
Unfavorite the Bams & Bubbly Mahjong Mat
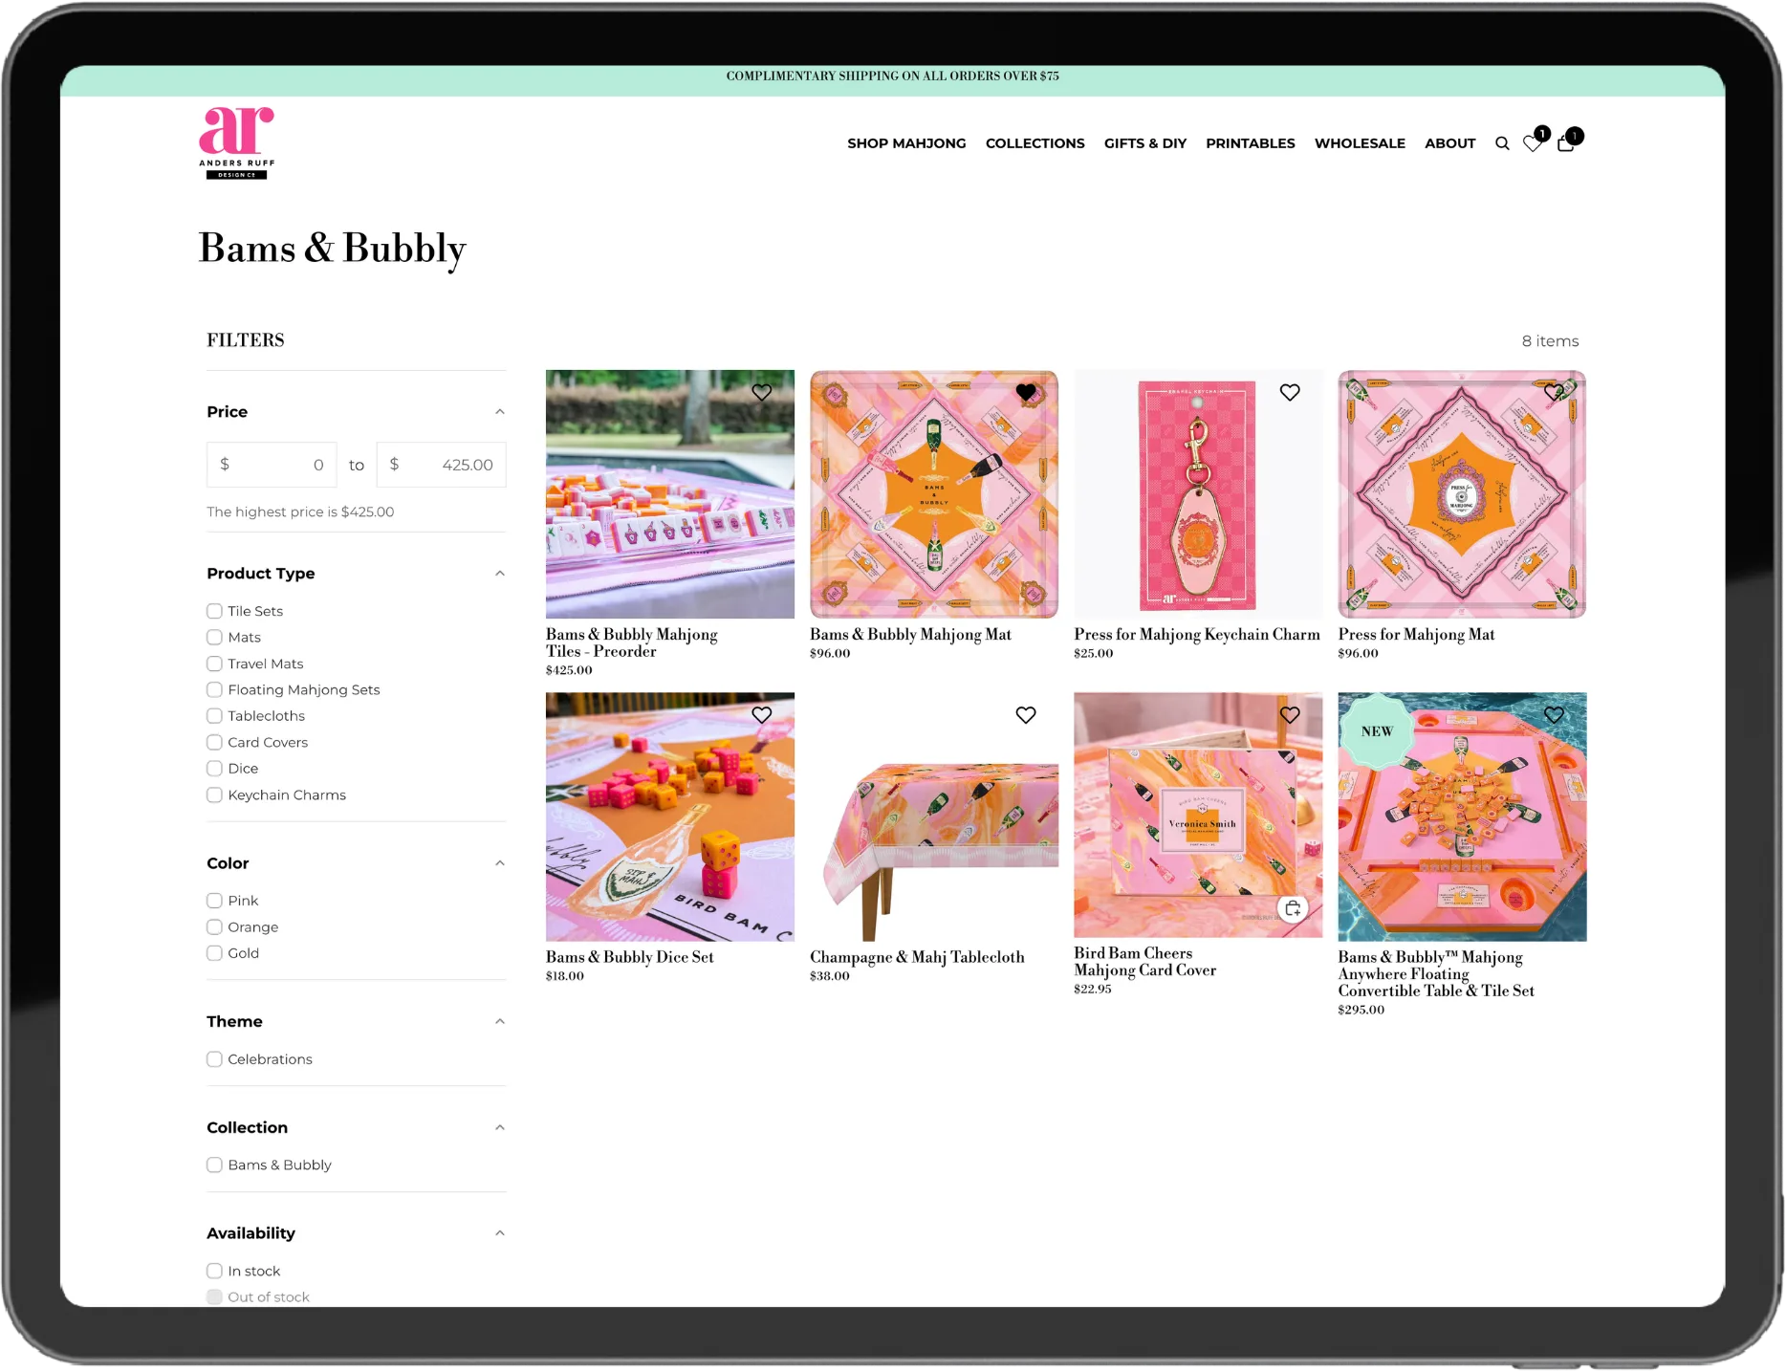1026,392
